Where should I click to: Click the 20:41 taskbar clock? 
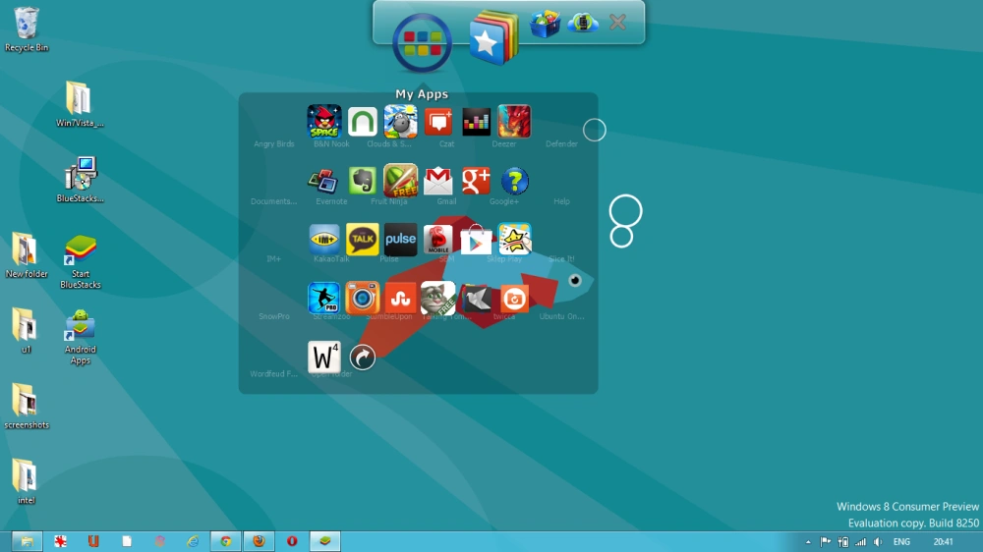pos(943,542)
